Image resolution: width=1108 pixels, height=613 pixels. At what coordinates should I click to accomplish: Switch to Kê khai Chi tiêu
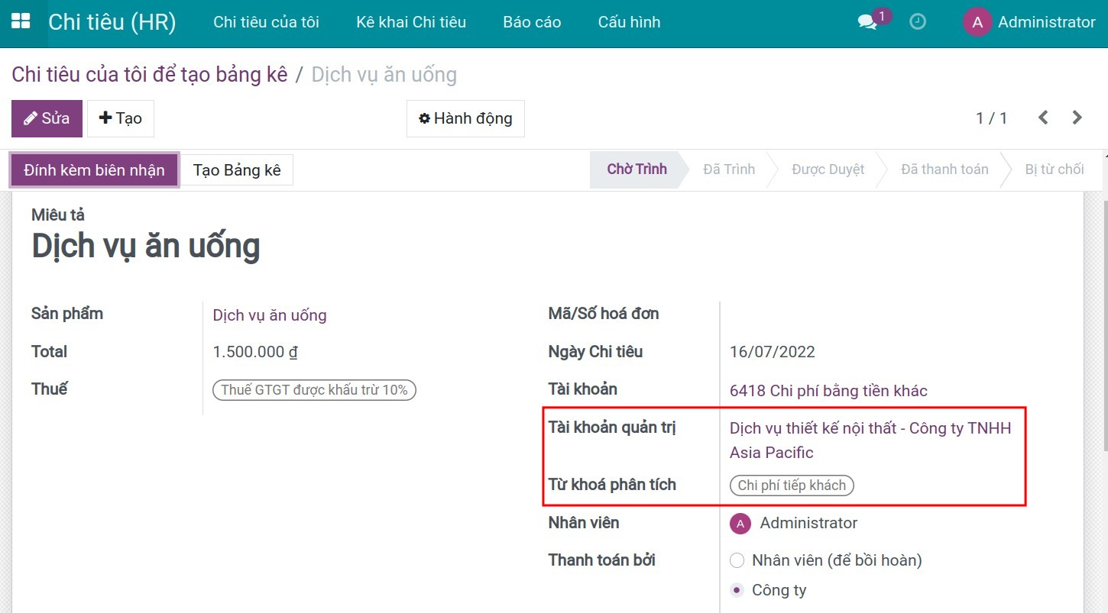pyautogui.click(x=410, y=22)
